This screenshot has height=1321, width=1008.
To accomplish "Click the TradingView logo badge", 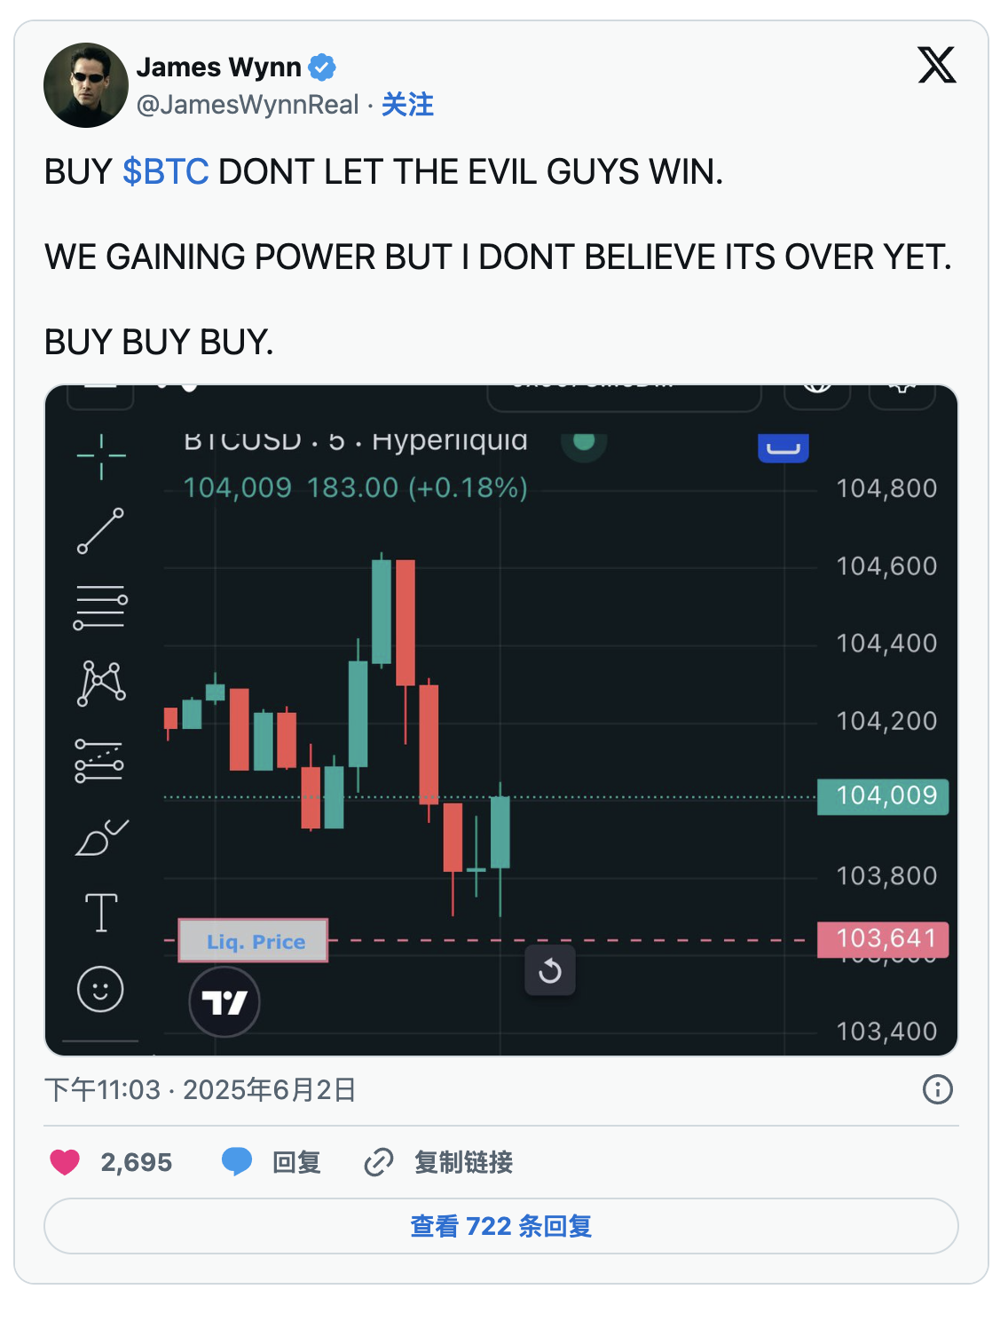I will coord(224,1002).
